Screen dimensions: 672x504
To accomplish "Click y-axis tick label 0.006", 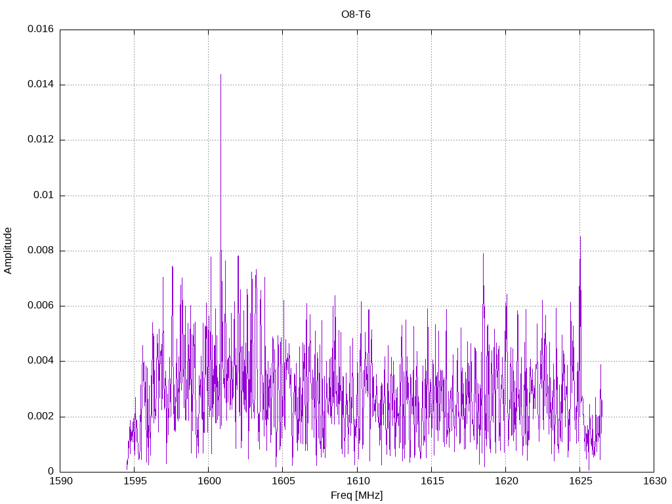I will click(x=41, y=306).
